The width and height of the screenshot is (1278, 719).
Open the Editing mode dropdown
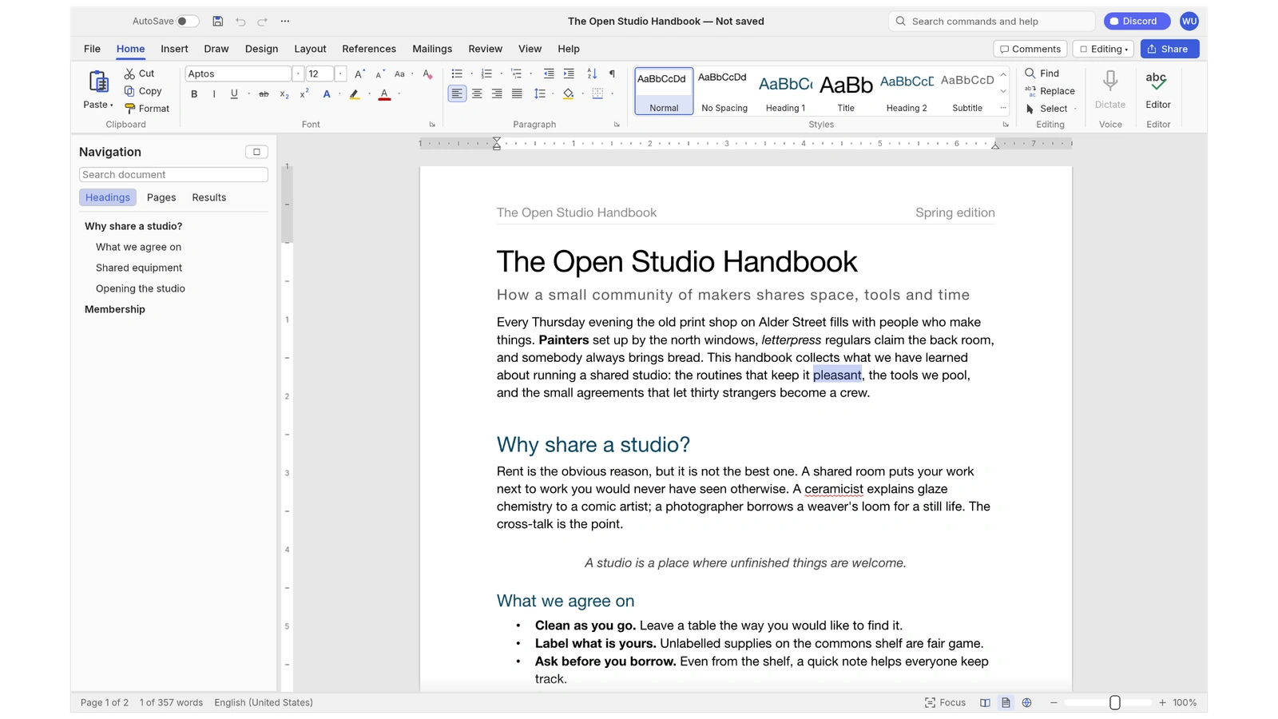pyautogui.click(x=1103, y=50)
